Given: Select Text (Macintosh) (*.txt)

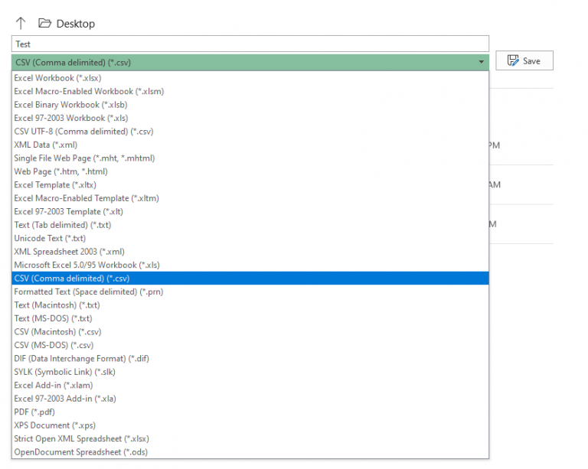Looking at the screenshot, I should (250, 305).
